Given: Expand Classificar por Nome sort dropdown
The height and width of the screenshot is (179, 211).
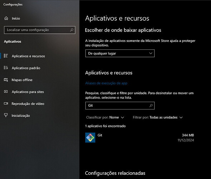Looking at the screenshot, I should coord(105,117).
